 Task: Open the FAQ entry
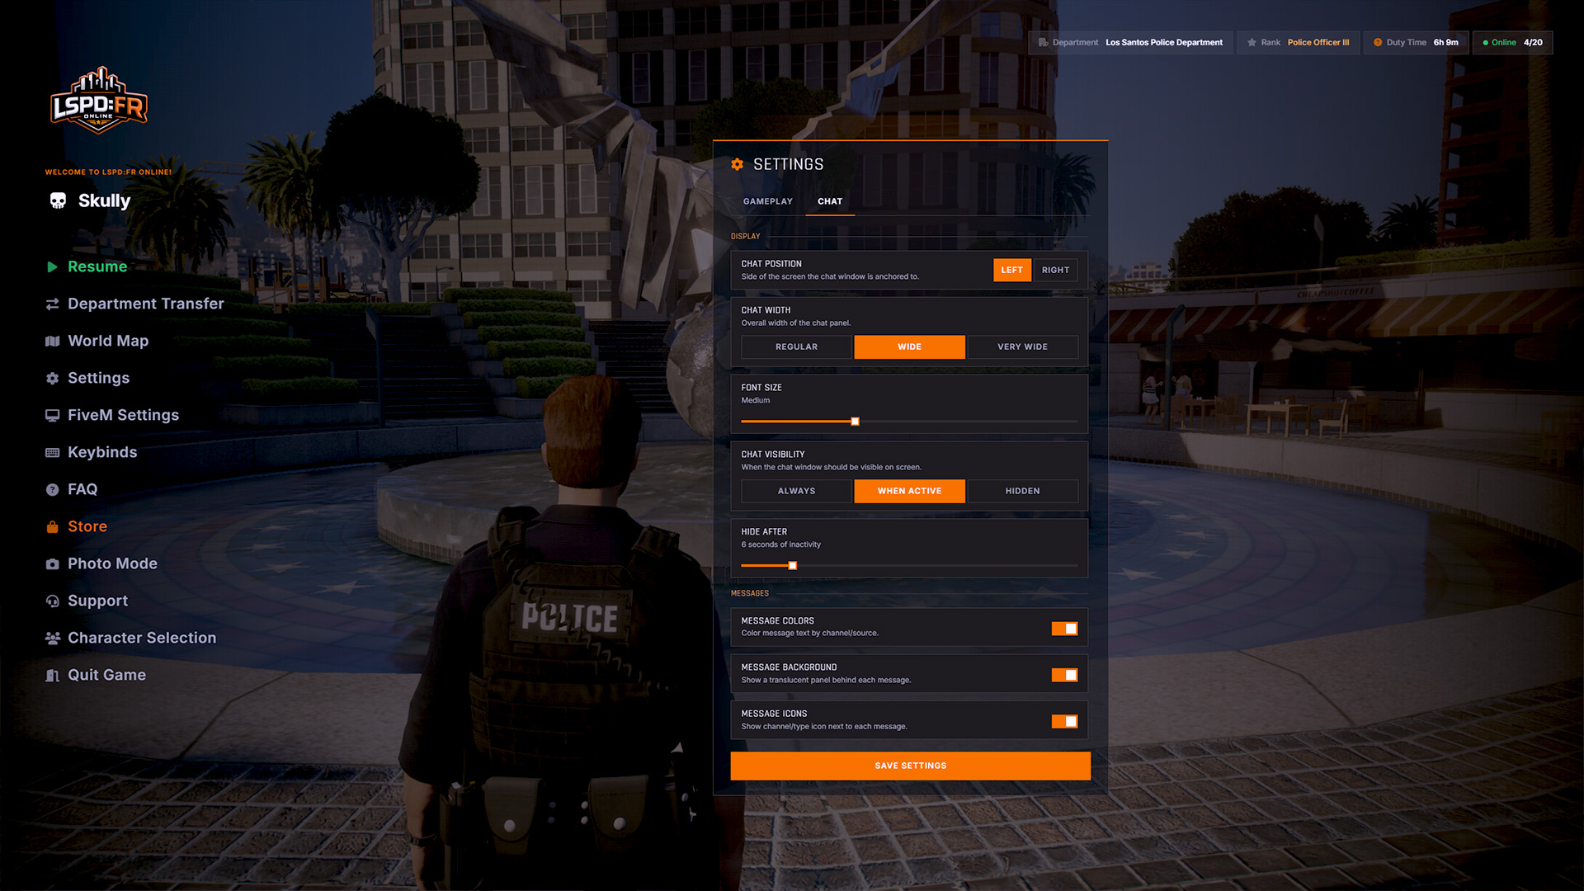coord(82,489)
